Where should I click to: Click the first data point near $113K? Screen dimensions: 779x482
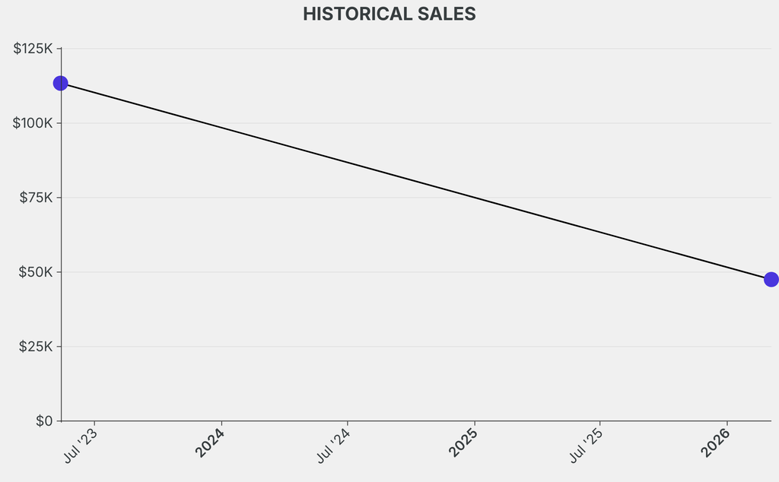[x=61, y=83]
